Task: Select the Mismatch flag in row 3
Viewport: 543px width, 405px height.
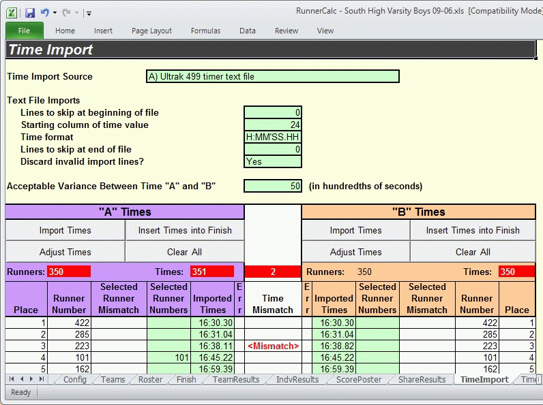Action: [x=273, y=346]
